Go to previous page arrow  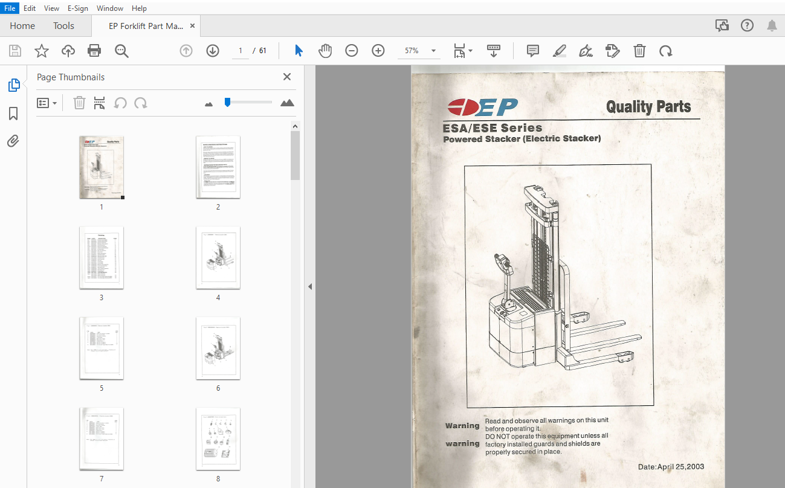tap(186, 51)
